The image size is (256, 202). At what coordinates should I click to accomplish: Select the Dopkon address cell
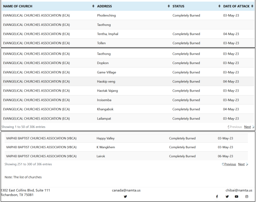point(103,63)
